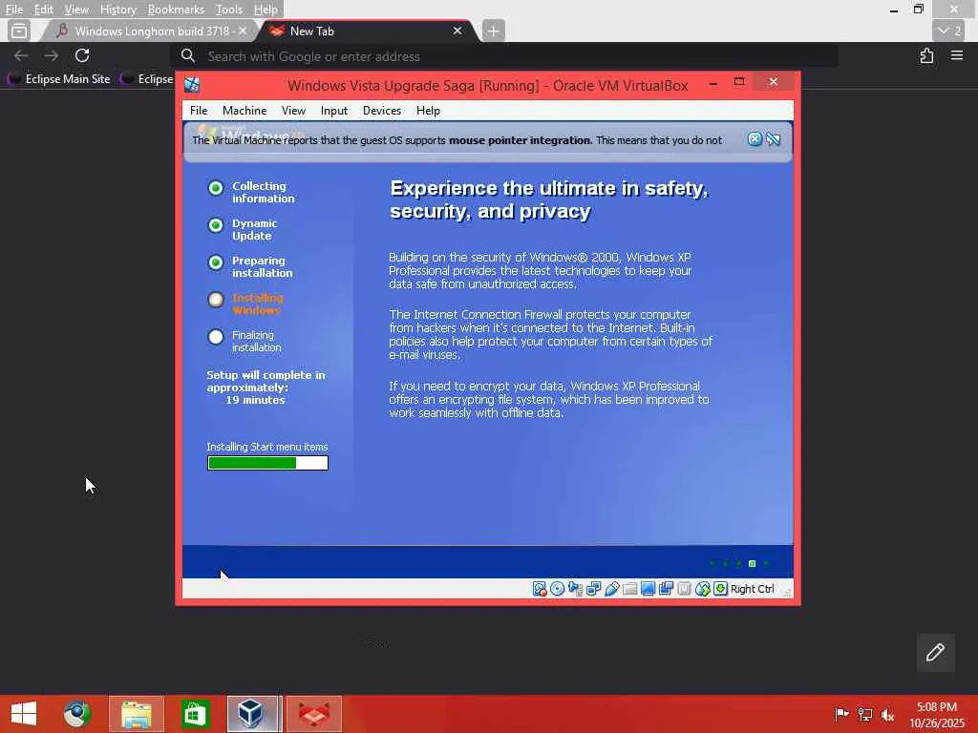Click the Action Center flag tray icon
The height and width of the screenshot is (733, 978).
[841, 714]
